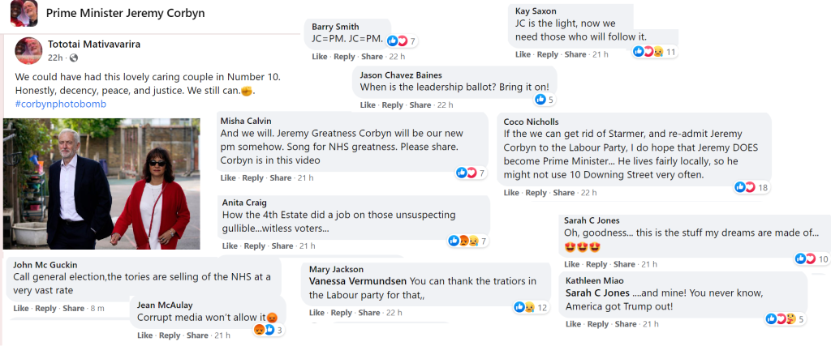This screenshot has height=346, width=831.
Task: View reaction icons on Anita Craig's comment
Action: pyautogui.click(x=463, y=241)
